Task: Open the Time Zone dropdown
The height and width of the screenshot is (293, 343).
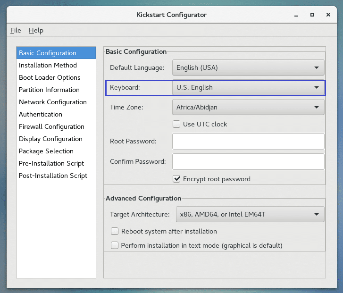Action: (248, 107)
